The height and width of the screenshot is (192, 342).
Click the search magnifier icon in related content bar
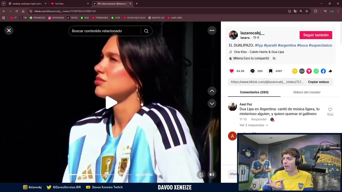[x=146, y=31]
